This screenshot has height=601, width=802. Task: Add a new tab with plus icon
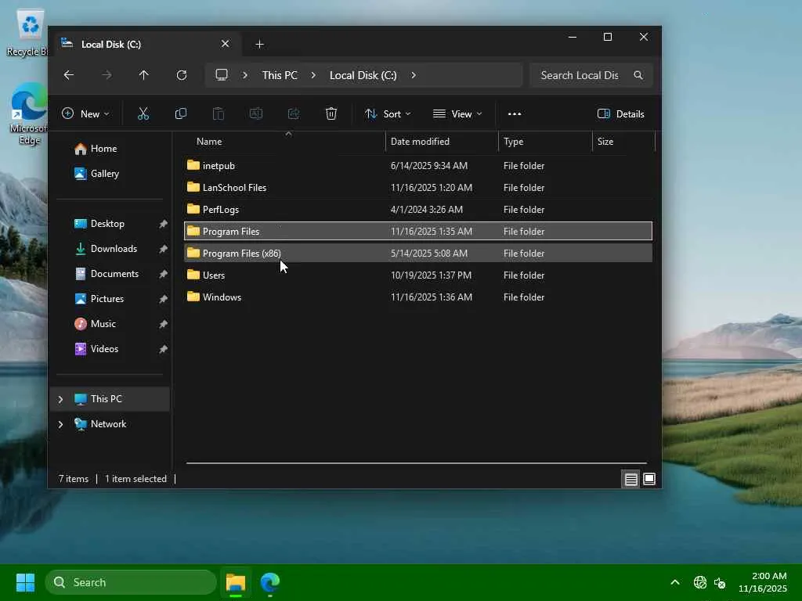coord(259,44)
